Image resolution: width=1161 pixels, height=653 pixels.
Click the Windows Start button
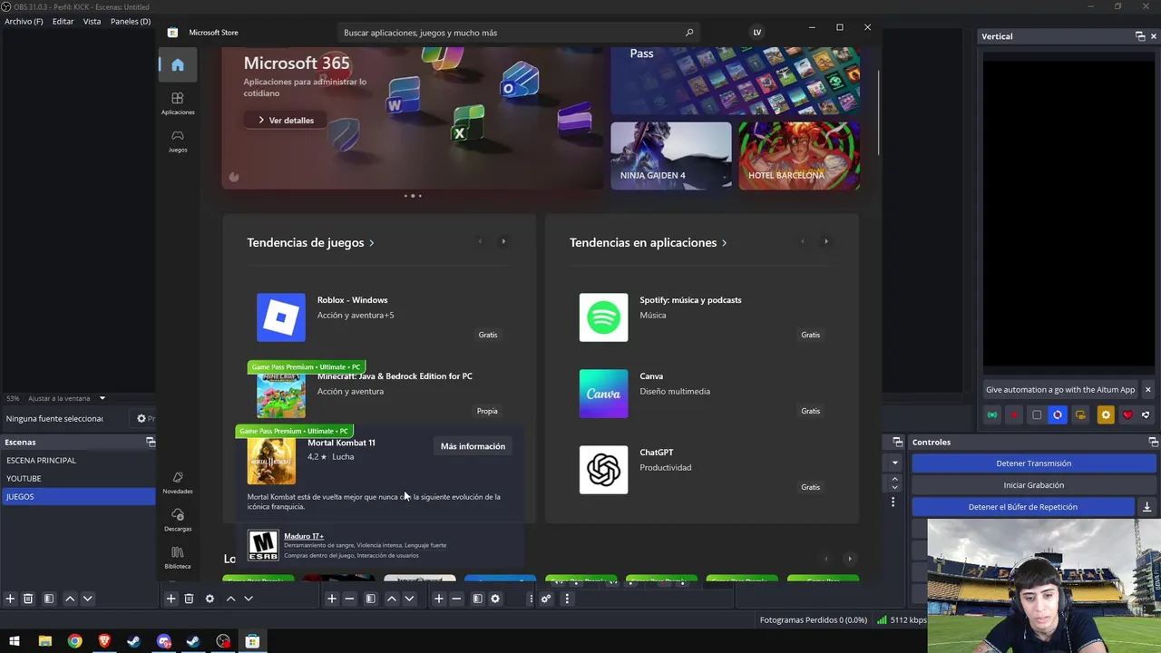click(15, 641)
